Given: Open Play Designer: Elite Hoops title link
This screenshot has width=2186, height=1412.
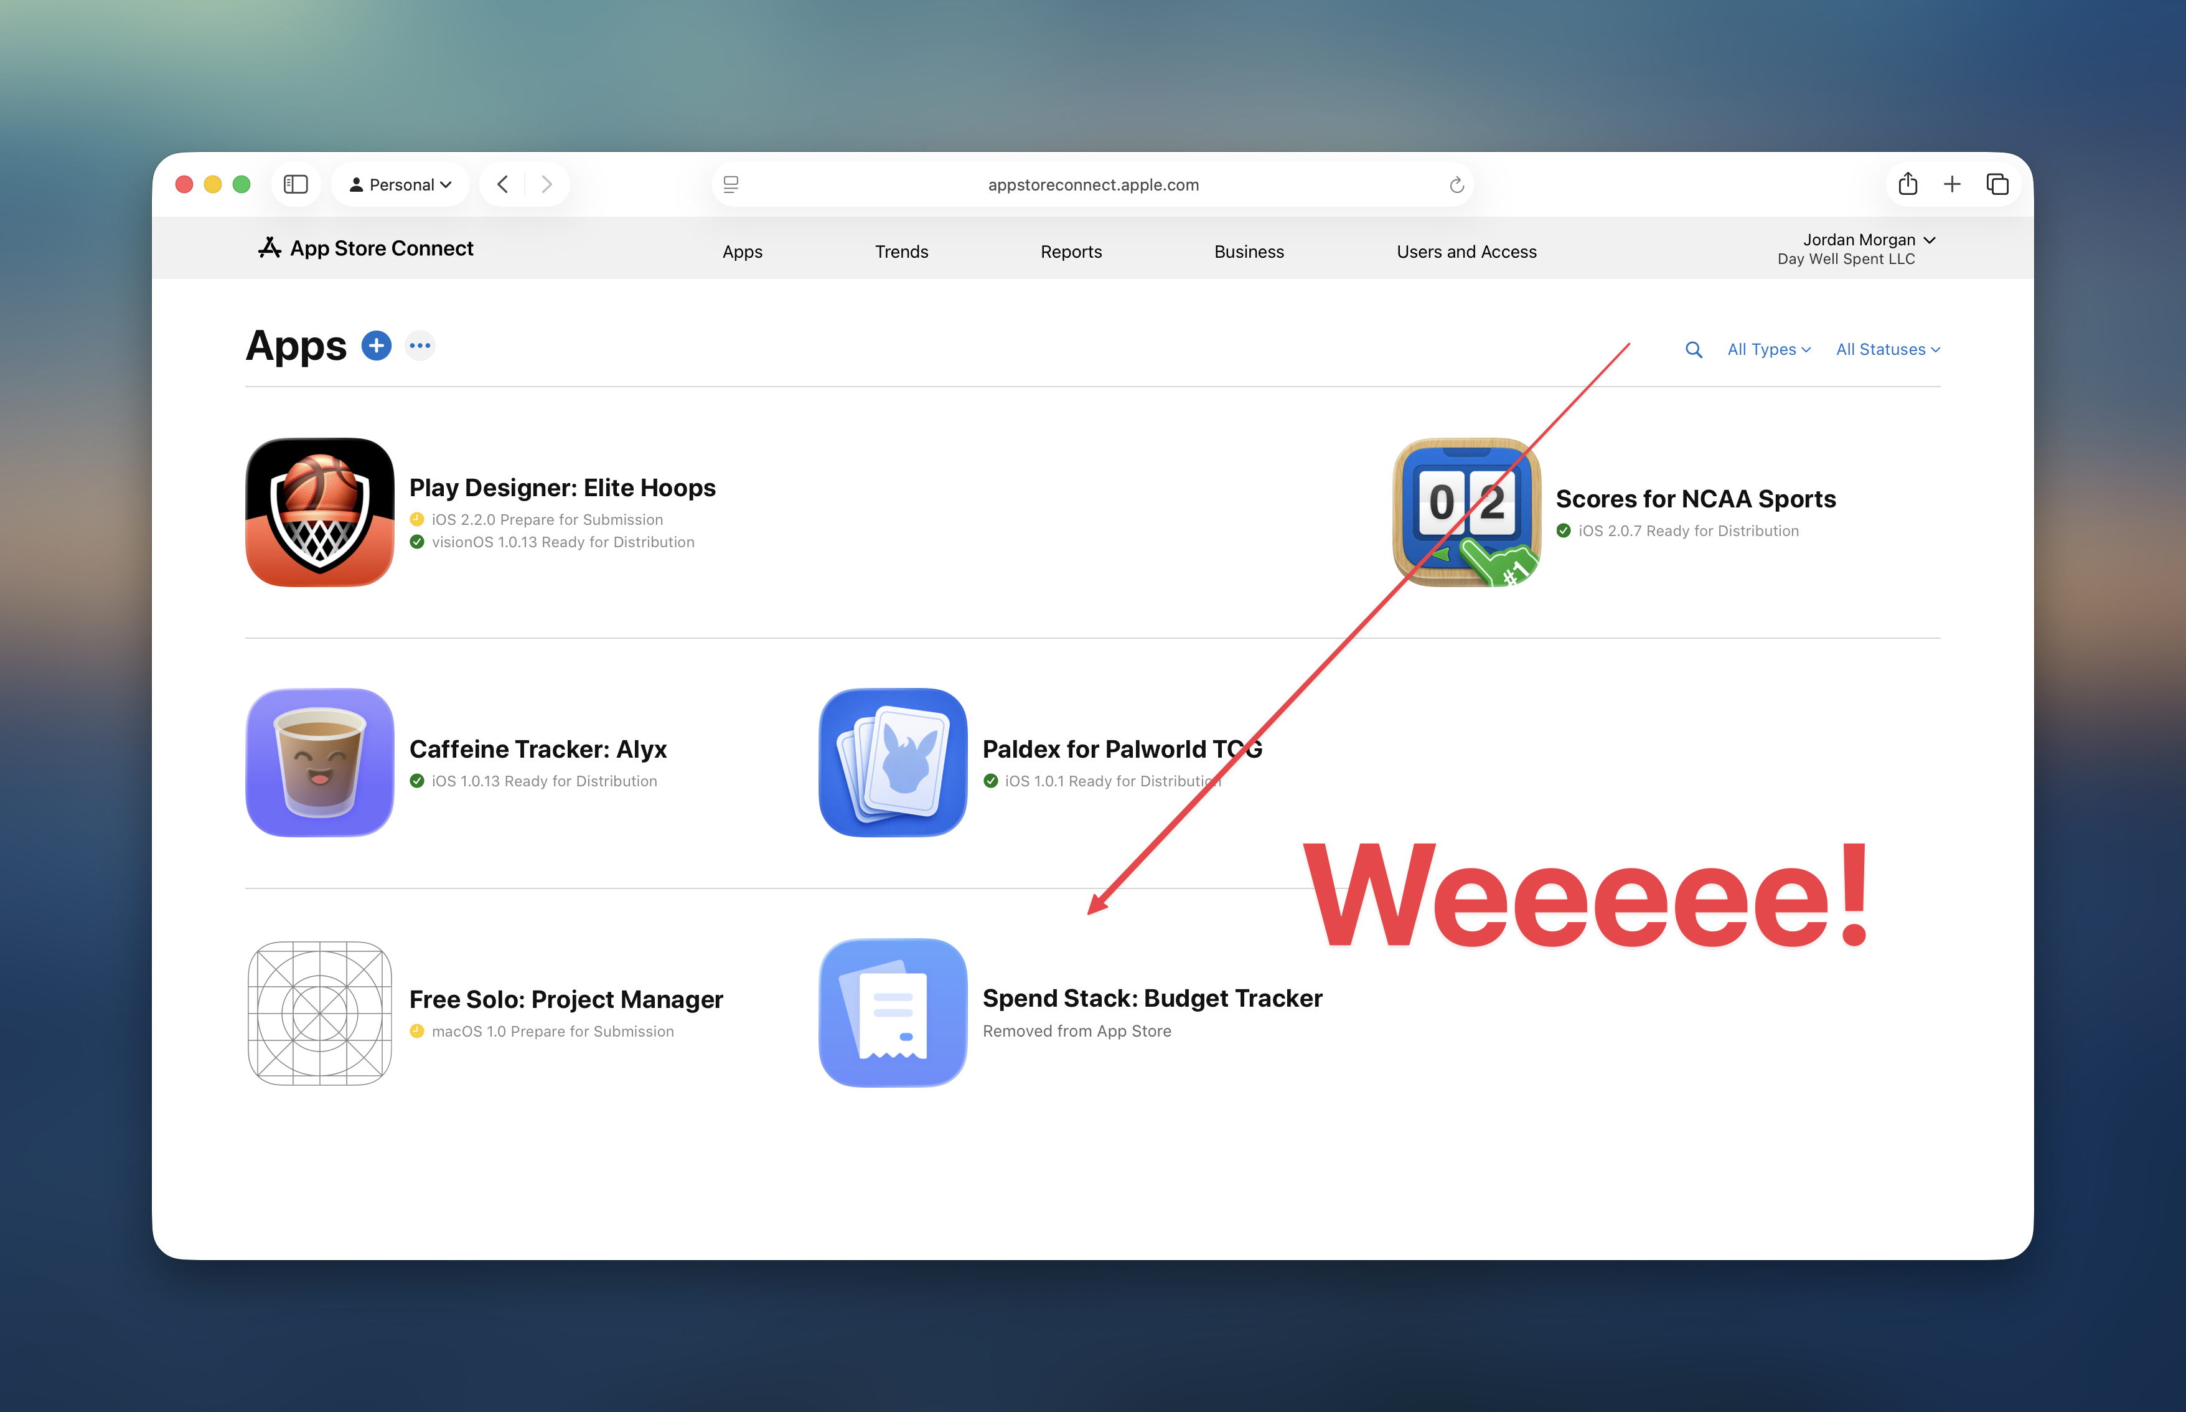Looking at the screenshot, I should [x=562, y=487].
